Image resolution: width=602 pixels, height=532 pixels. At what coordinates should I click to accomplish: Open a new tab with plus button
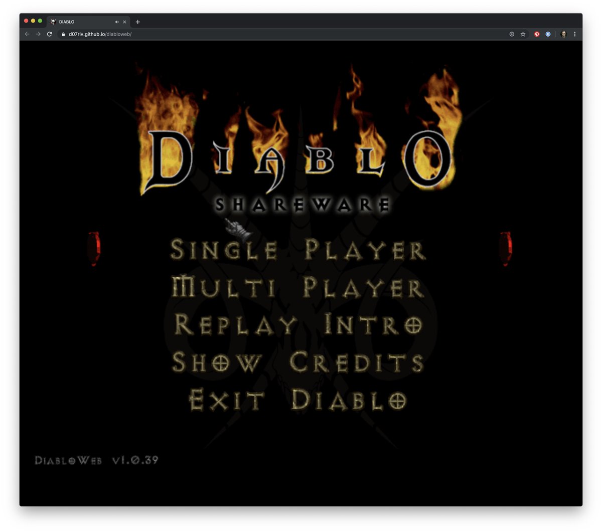coord(138,22)
